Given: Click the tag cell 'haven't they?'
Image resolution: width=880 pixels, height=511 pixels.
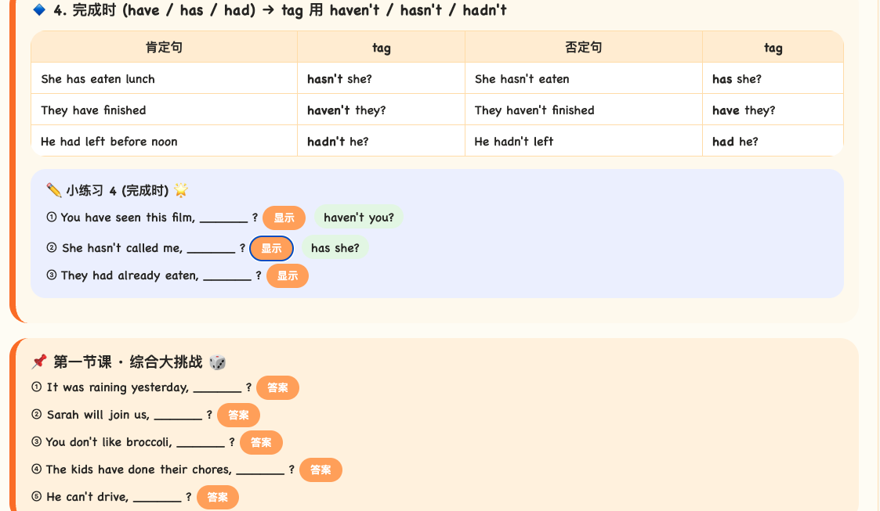Looking at the screenshot, I should [x=381, y=110].
